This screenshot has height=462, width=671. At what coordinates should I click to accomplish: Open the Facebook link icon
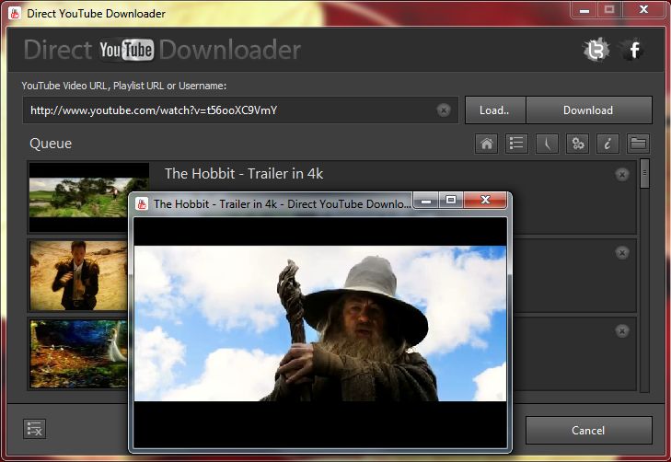tap(633, 51)
